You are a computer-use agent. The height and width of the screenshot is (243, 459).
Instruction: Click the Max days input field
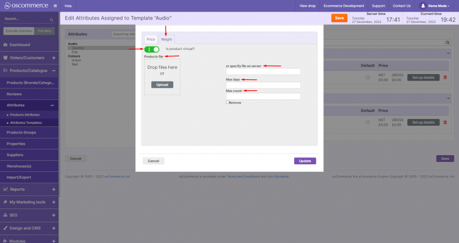click(263, 85)
